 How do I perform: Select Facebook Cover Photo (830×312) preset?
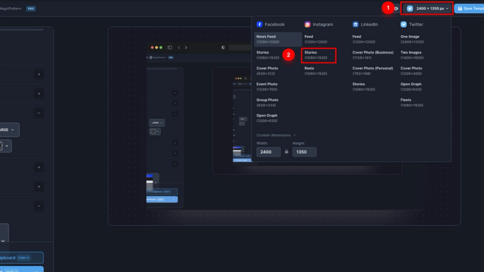click(x=267, y=71)
